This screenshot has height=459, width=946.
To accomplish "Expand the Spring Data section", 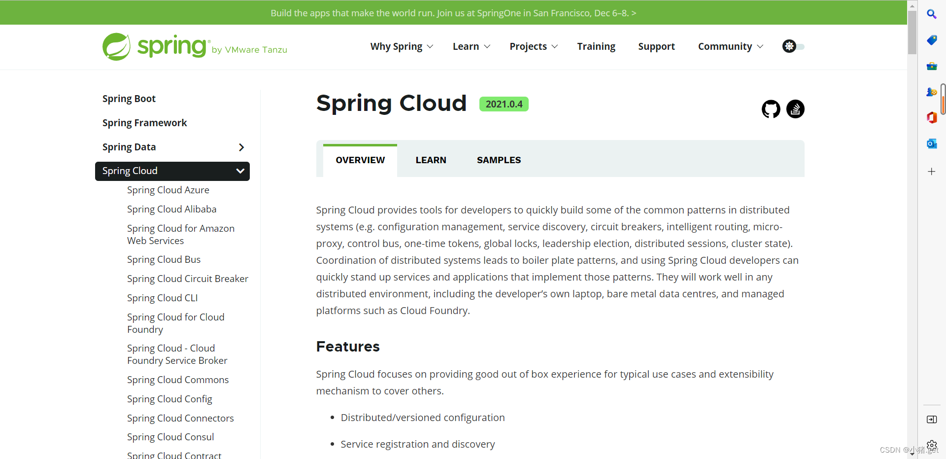I will [241, 147].
